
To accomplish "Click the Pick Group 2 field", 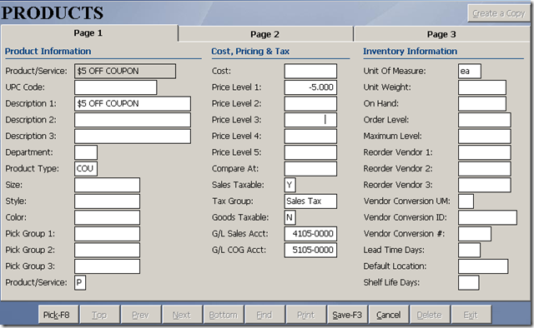I will [107, 251].
